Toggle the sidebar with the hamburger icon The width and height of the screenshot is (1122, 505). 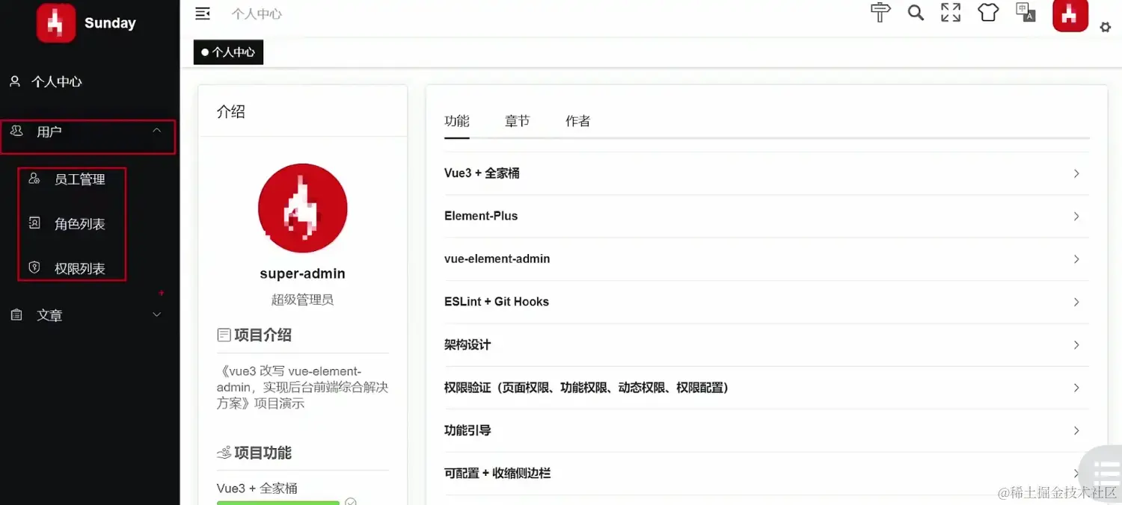(202, 13)
